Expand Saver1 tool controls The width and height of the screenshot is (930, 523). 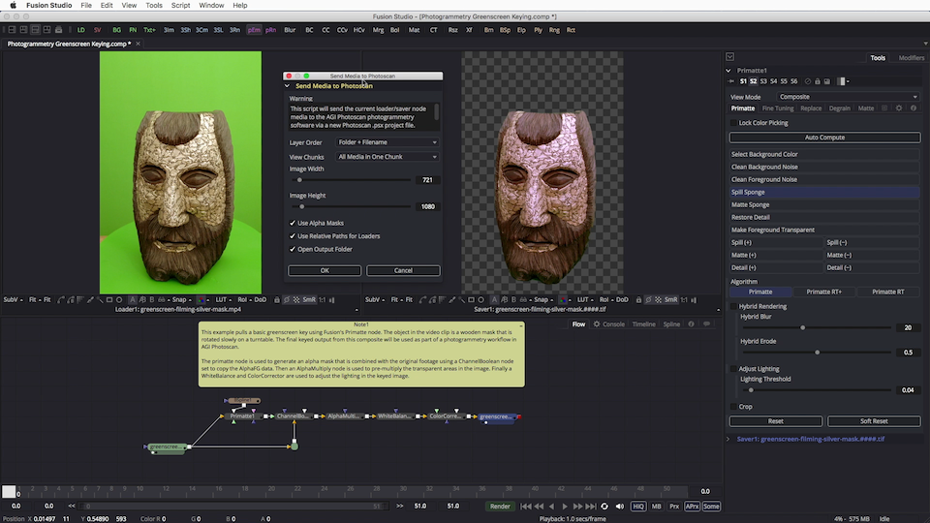click(x=728, y=440)
